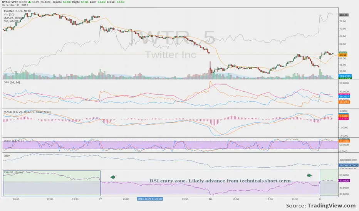
Task: Select the MACD (12, 26, close, 9) label
Action: click(x=27, y=112)
